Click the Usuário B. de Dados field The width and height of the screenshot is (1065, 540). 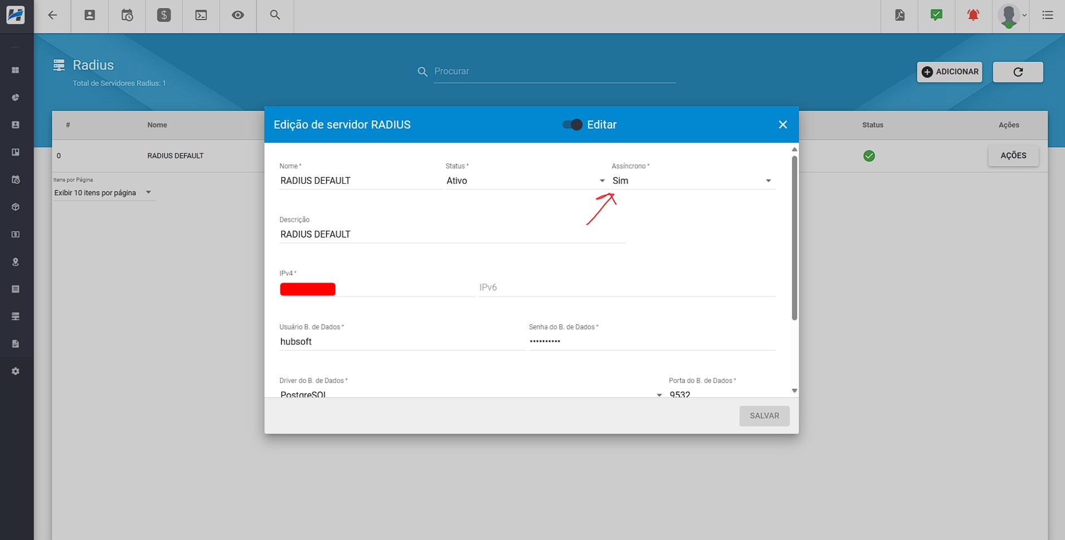tap(402, 342)
